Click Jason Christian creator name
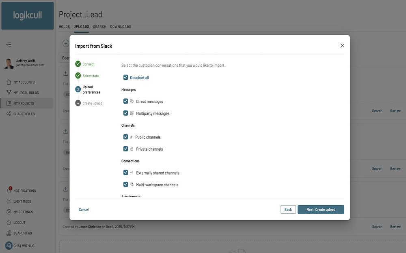 point(90,227)
